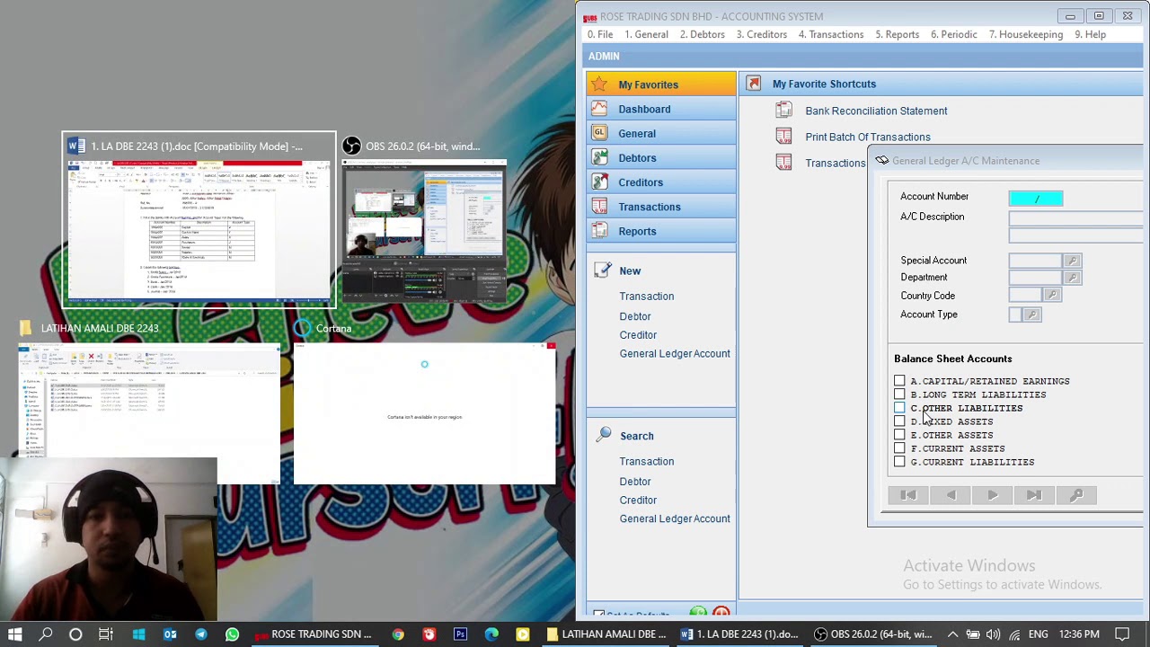Open the 4. Transactions menu
This screenshot has width=1150, height=647.
[x=831, y=34]
